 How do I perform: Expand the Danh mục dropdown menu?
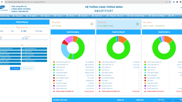(98, 16)
